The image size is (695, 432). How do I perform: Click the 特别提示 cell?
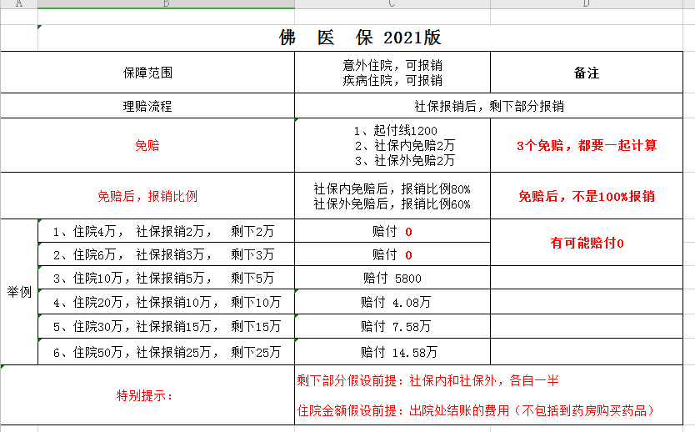pos(147,395)
